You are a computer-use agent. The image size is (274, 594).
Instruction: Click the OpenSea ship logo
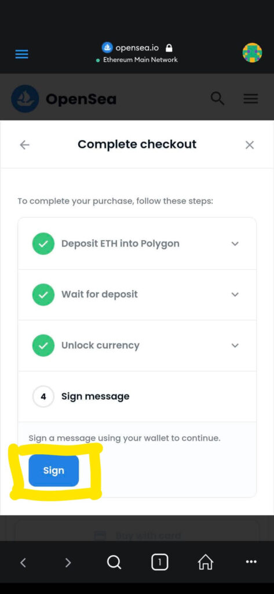25,99
